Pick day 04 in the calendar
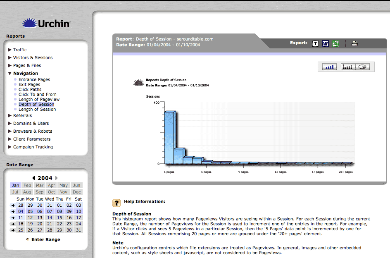The width and height of the screenshot is (390, 258). tap(21, 211)
